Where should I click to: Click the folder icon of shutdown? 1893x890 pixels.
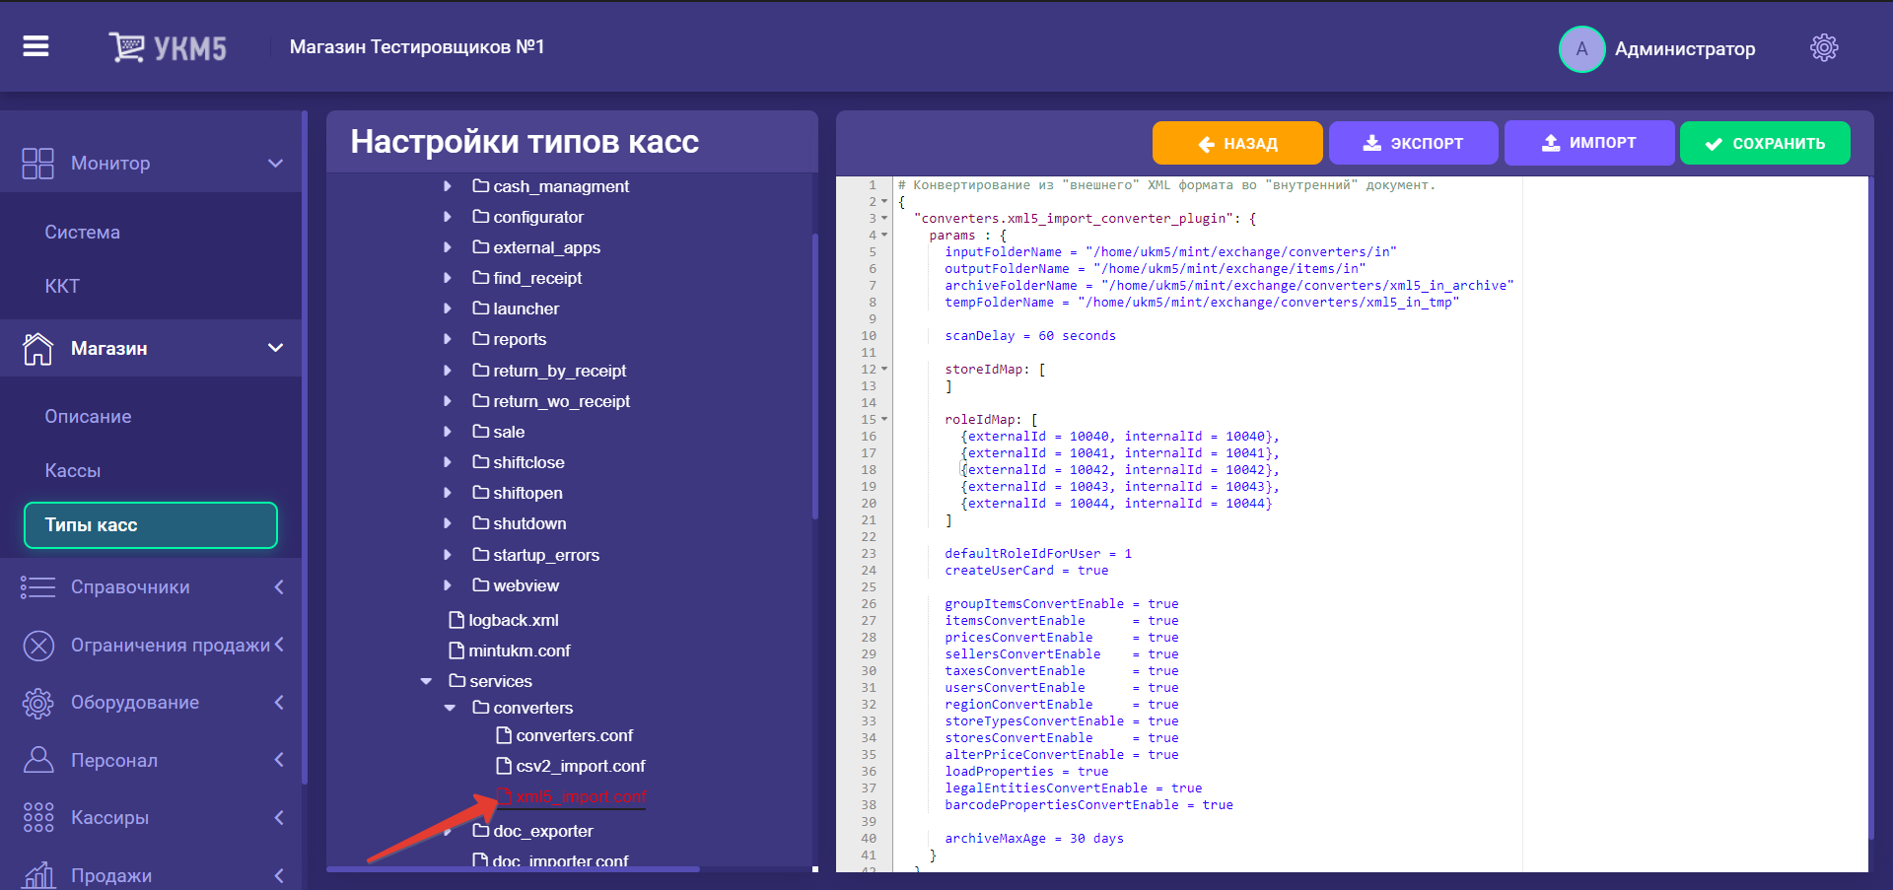click(x=481, y=522)
